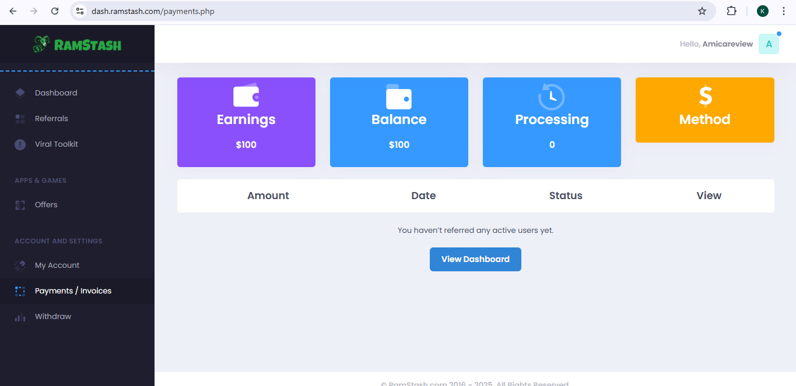Click the Withdraw bar chart icon

(20, 317)
